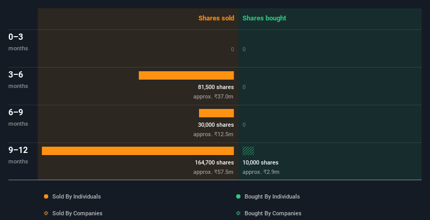Click the approx. ₹12.5m amount
The height and width of the screenshot is (220, 430).
pyautogui.click(x=213, y=134)
